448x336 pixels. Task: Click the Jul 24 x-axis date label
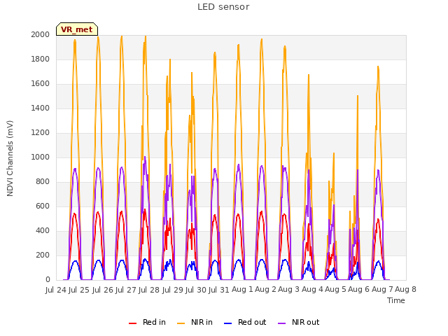[56, 290]
